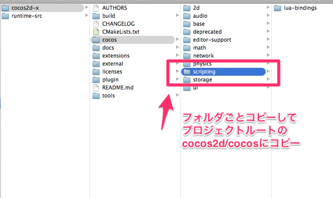Expand arrow beside plugin folder

178,79
